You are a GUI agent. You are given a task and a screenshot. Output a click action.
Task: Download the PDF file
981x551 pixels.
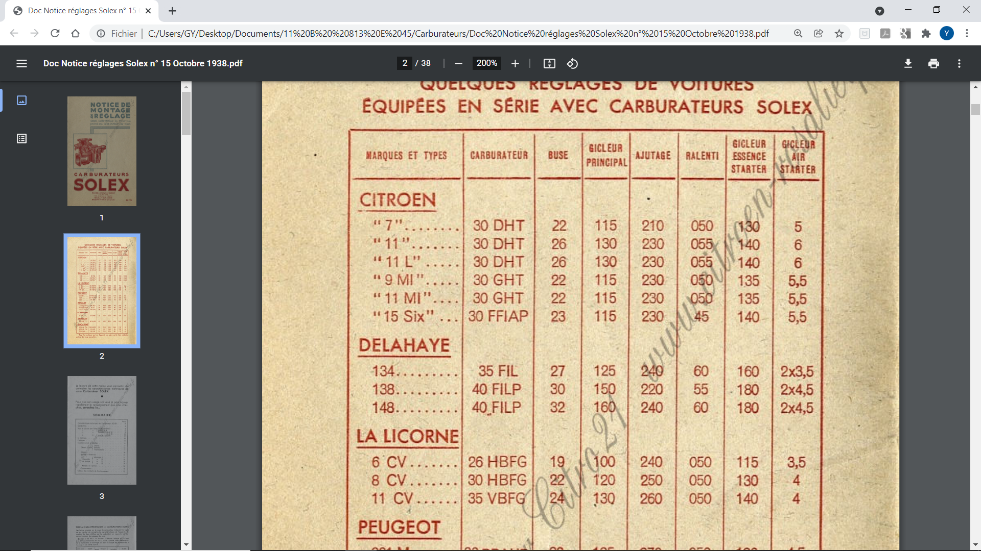(x=908, y=63)
